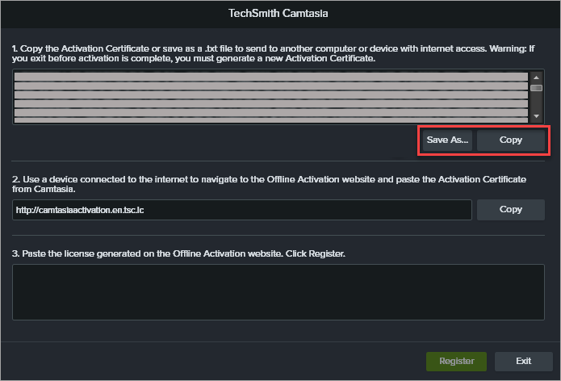Click the certificate scrollbar thumb
The image size is (561, 381).
tap(535, 88)
